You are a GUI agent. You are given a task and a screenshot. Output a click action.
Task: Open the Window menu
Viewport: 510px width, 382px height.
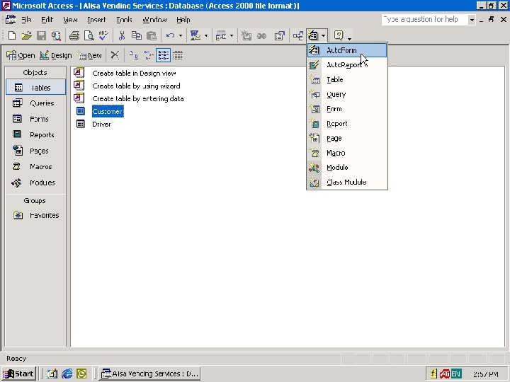point(155,20)
